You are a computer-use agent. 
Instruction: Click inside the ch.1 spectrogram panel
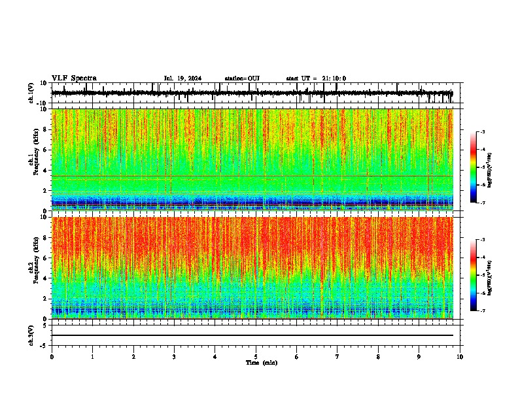coord(252,159)
